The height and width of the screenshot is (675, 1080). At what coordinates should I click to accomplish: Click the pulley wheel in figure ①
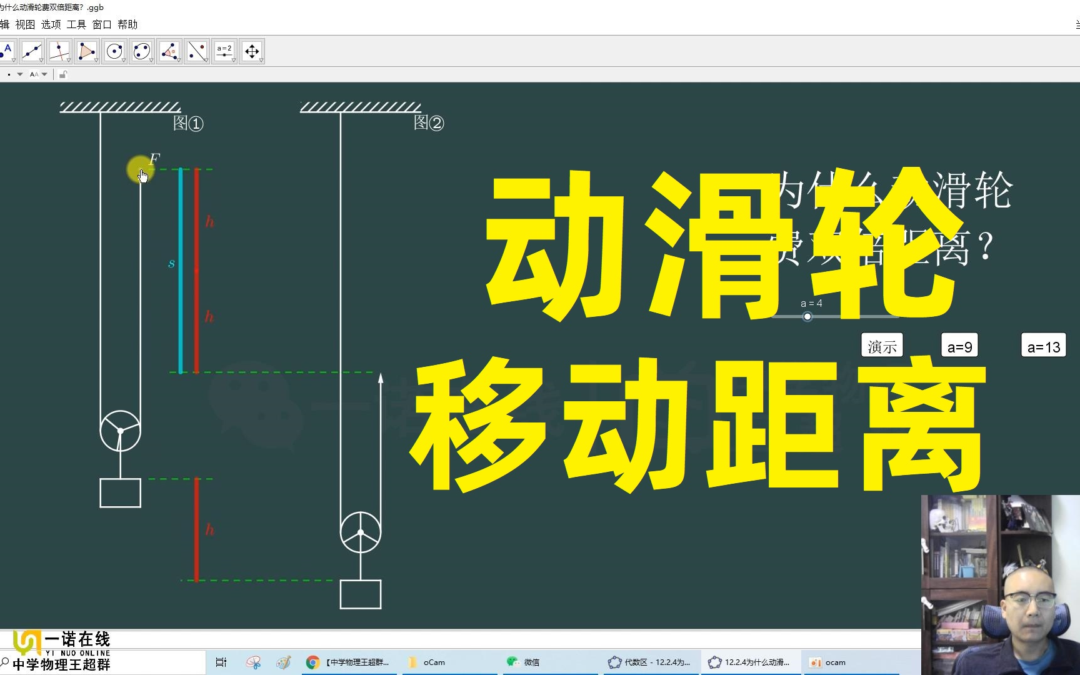[x=120, y=431]
